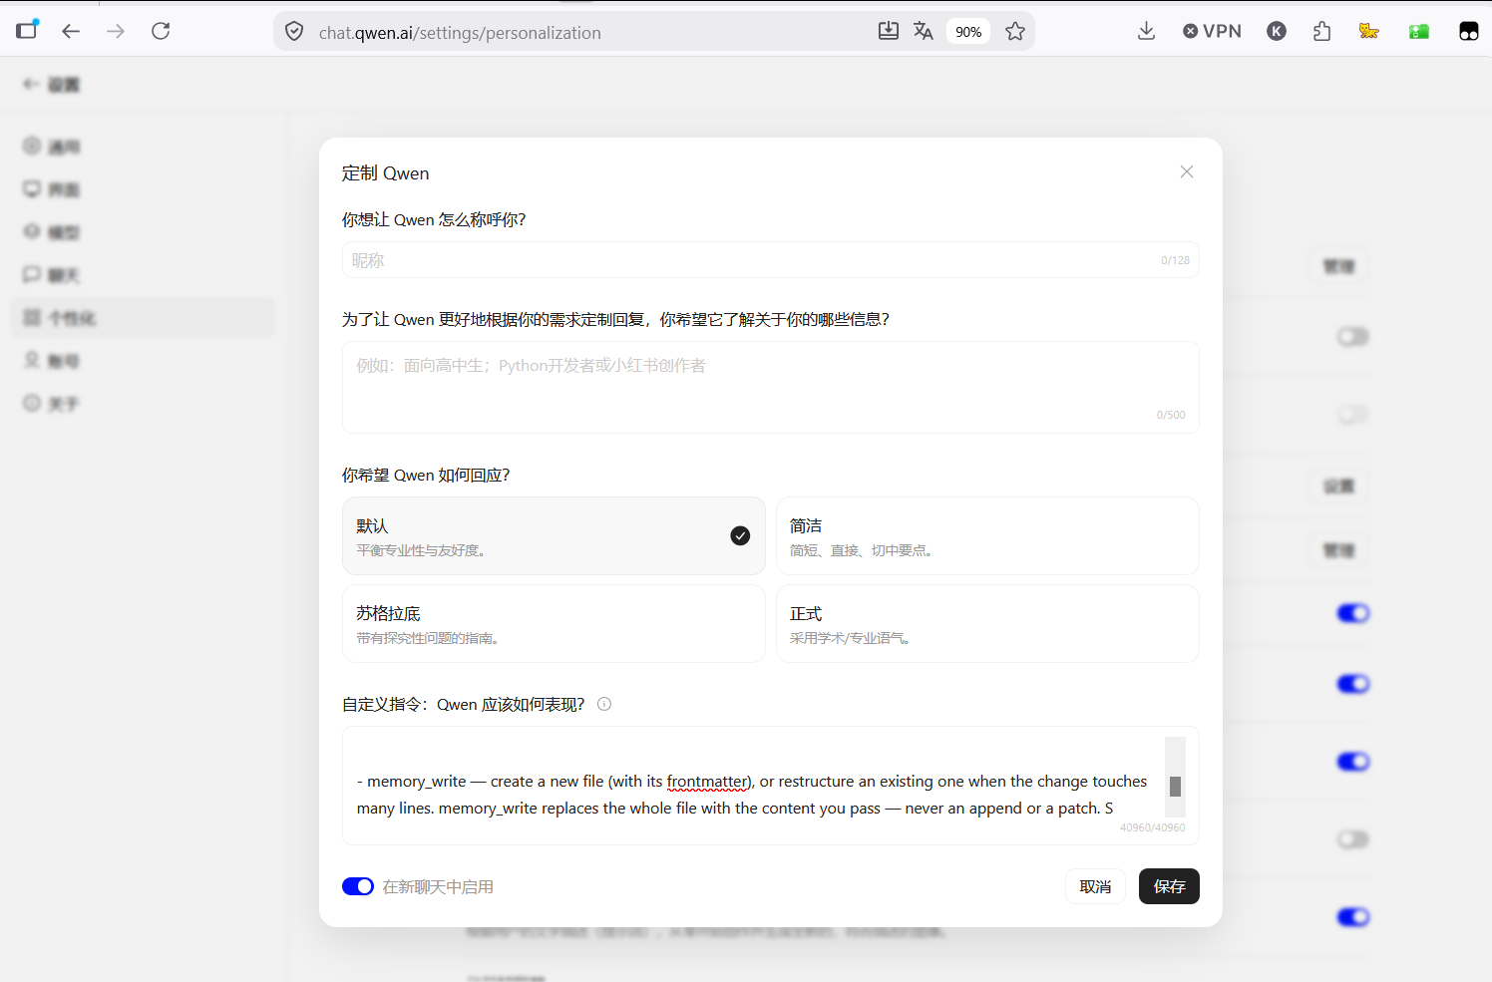
Task: Click the custom instructions scrollbar thumb
Action: pyautogui.click(x=1175, y=787)
